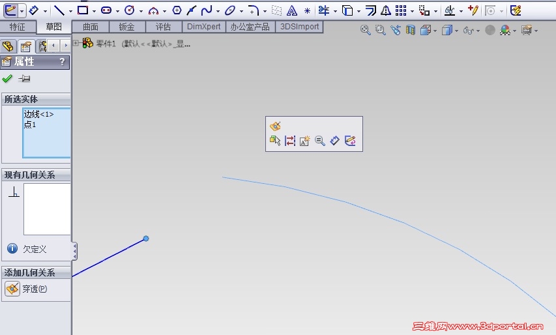The height and width of the screenshot is (335, 556).
Task: Select the Trim Entities tool
Action: click(324, 10)
